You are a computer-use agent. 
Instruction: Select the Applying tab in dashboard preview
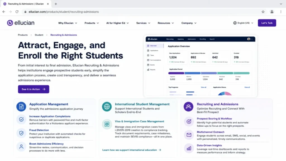click(x=181, y=39)
